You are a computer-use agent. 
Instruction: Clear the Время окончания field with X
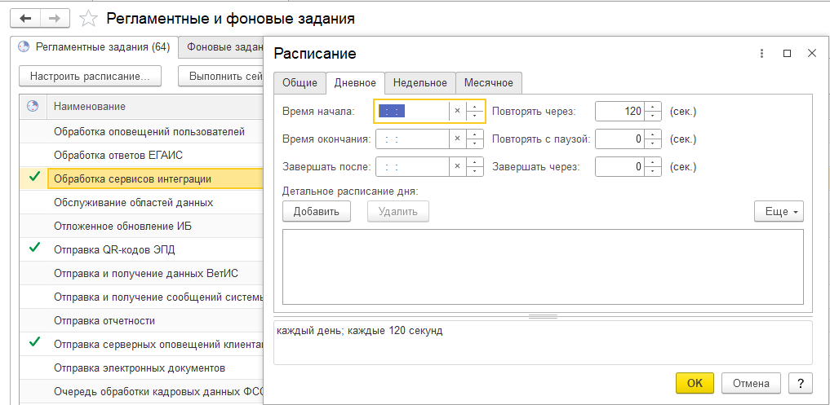coord(457,139)
